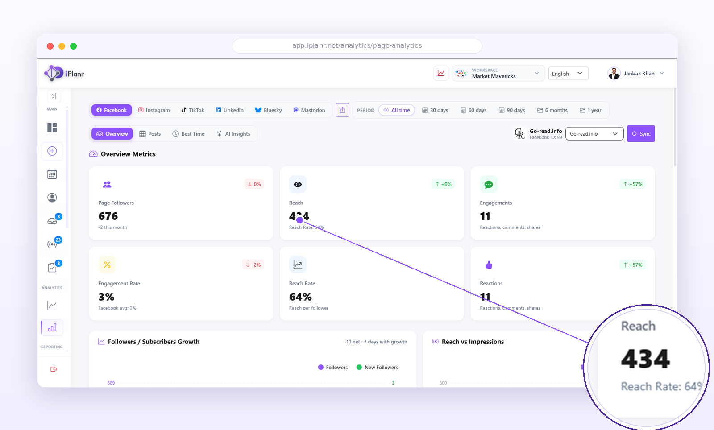Click the eye icon on Reach card

tap(298, 184)
